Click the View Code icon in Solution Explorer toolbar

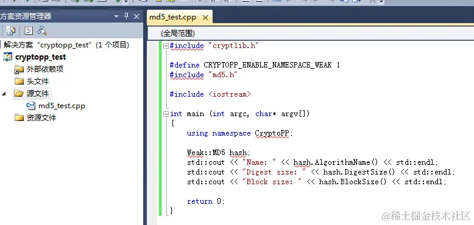click(29, 30)
